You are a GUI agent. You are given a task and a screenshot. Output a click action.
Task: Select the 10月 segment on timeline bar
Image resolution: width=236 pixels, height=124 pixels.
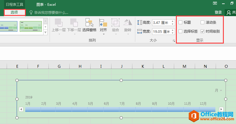pyautogui.click(x=175, y=109)
